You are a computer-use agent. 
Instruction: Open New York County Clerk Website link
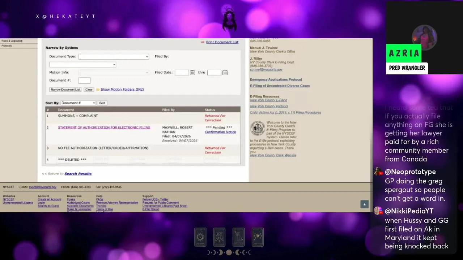click(x=273, y=155)
